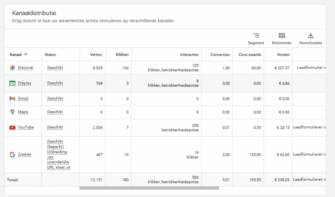Viewport: 335px width, 197px height.
Task: Open the Segment filter icon
Action: (x=256, y=35)
